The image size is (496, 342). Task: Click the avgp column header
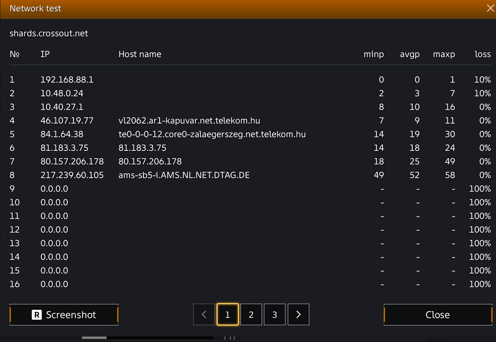(x=410, y=55)
